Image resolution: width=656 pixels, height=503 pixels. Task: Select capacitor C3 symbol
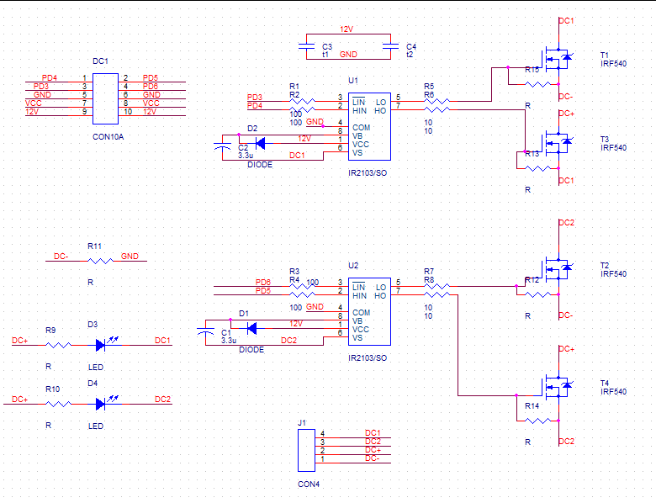[306, 46]
